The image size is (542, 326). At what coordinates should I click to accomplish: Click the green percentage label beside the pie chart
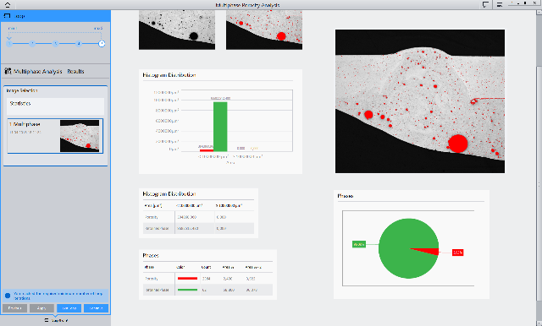(x=359, y=244)
